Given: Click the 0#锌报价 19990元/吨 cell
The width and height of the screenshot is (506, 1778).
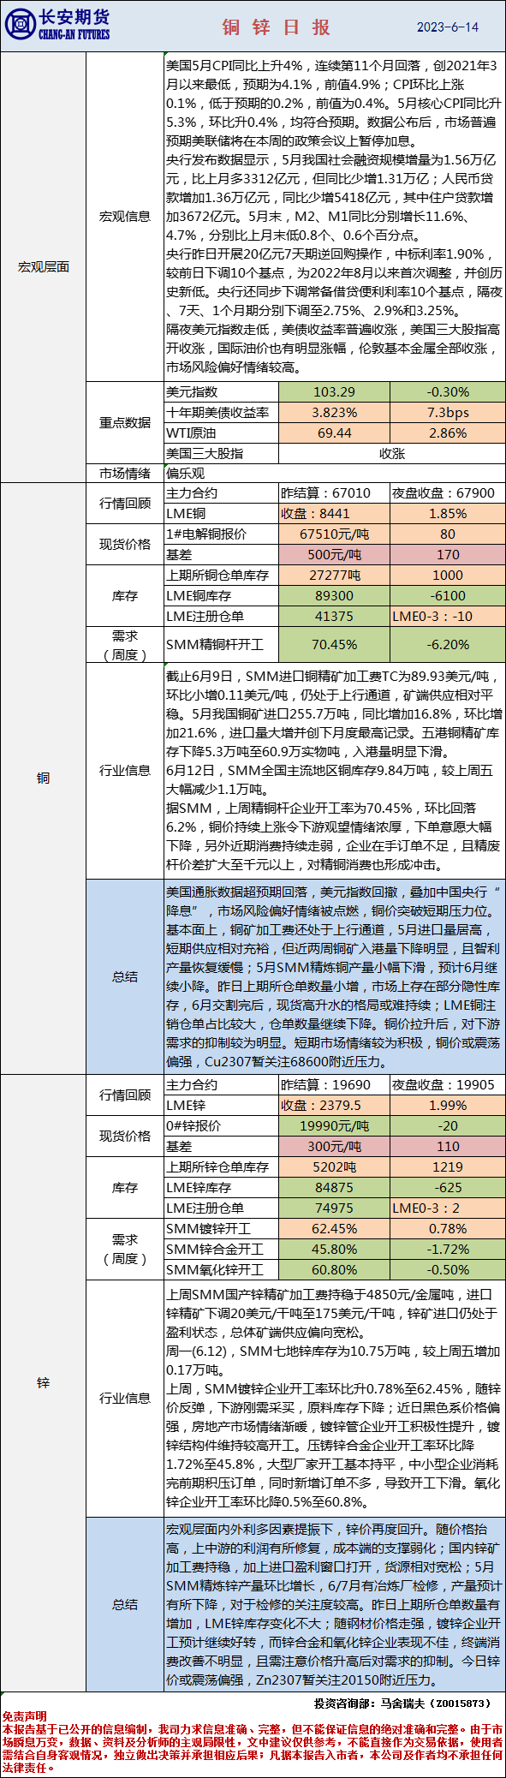Looking at the screenshot, I should pos(334,1126).
